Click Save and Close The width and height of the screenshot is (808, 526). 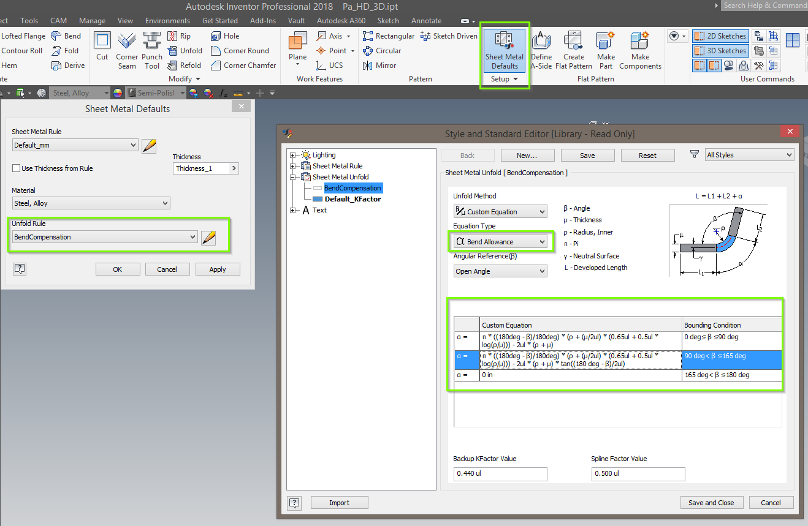pos(711,503)
